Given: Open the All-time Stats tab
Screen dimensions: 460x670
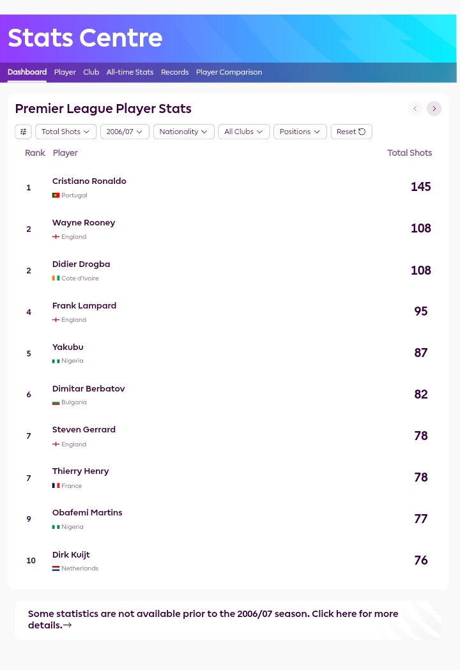Looking at the screenshot, I should (130, 72).
